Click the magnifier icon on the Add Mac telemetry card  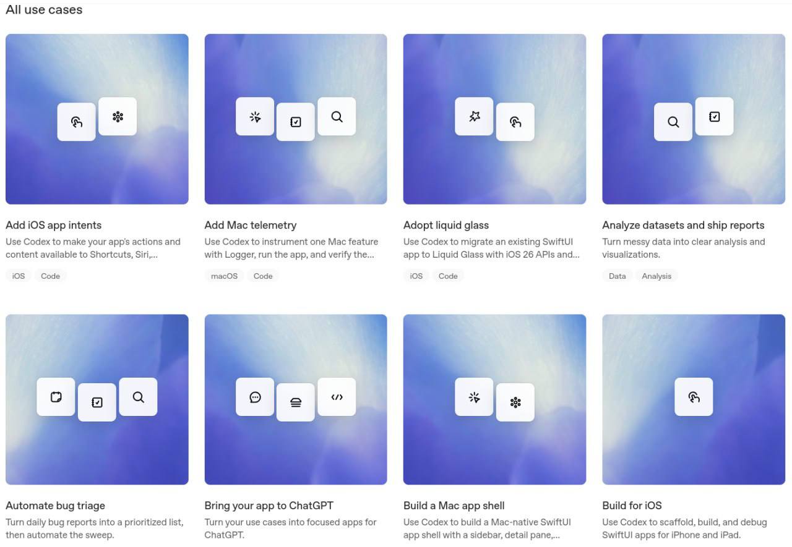click(337, 116)
